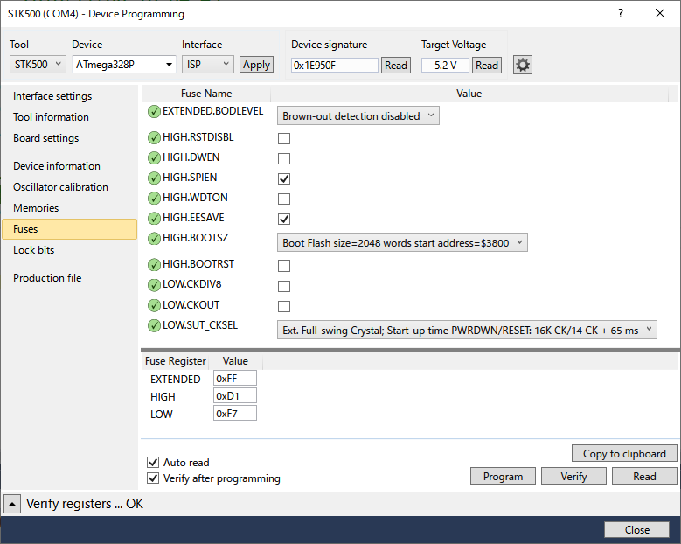The image size is (681, 544).
Task: Click the LOW fuse register value field
Action: click(x=235, y=413)
